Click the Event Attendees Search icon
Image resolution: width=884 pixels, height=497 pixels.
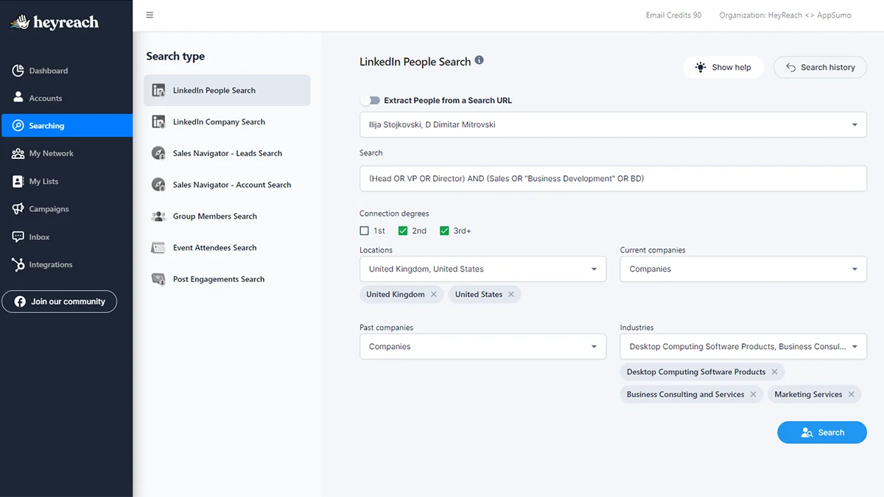click(x=158, y=248)
